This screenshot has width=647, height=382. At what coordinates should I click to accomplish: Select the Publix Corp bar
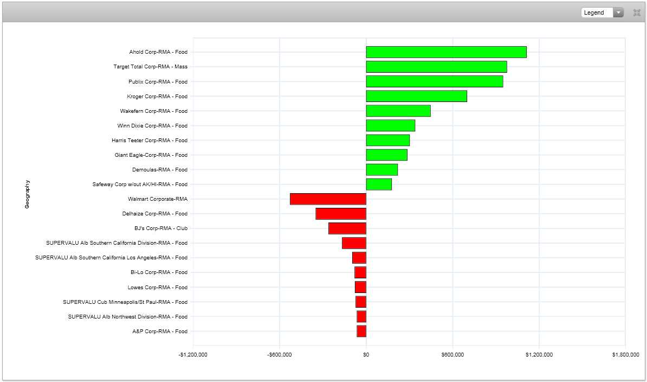(434, 81)
